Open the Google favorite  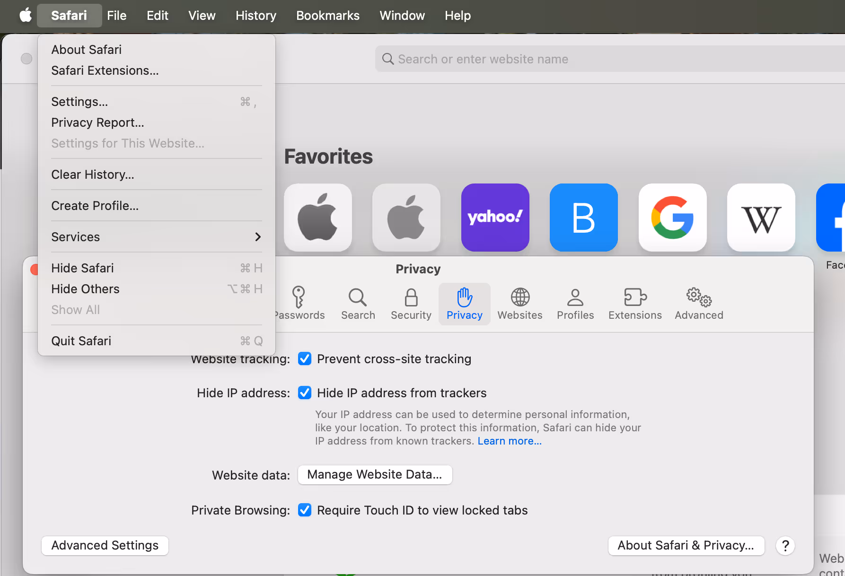[x=672, y=218]
